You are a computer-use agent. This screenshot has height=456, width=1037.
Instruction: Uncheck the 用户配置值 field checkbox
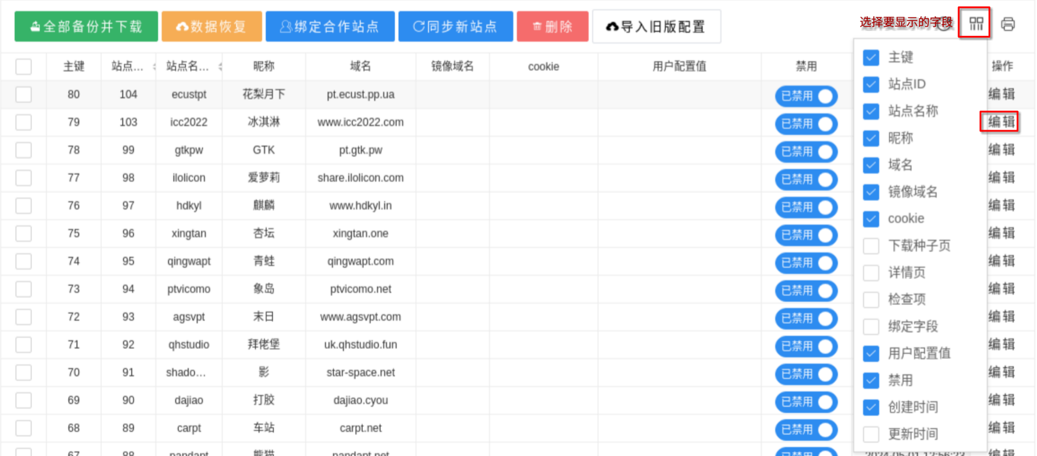871,353
